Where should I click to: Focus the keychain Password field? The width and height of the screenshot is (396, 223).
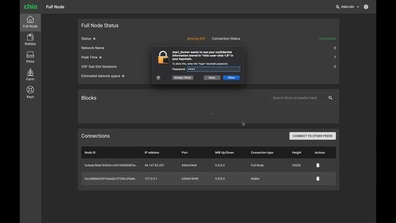click(x=213, y=69)
